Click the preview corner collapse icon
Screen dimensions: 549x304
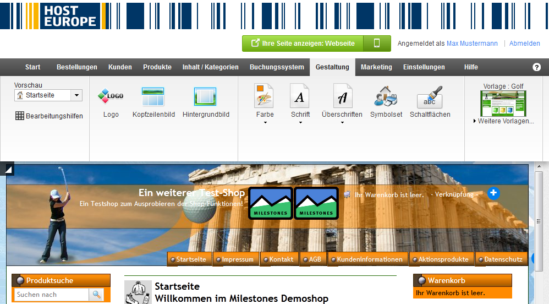(8, 170)
